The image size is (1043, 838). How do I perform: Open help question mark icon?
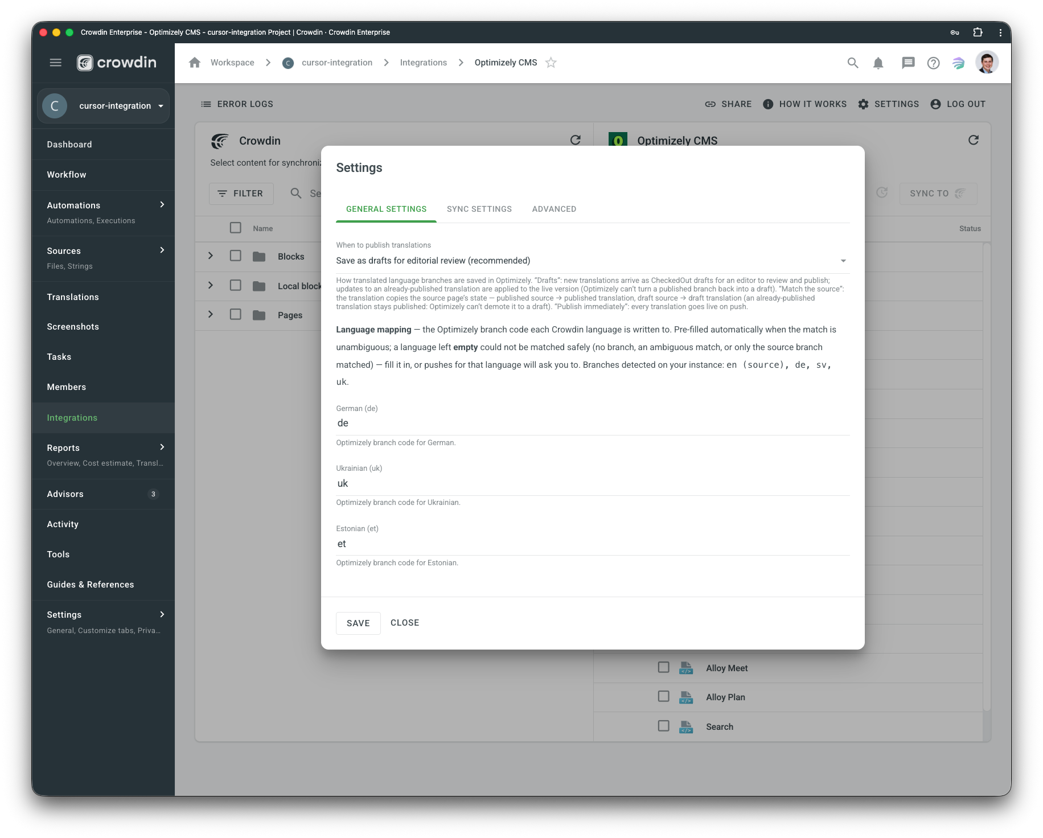tap(933, 63)
